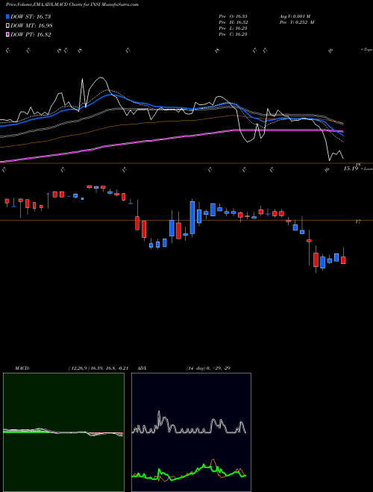Select the 'DOW ST: 16.73' legend text
Image resolution: width=373 pixels, height=492 pixels.
tap(31, 16)
